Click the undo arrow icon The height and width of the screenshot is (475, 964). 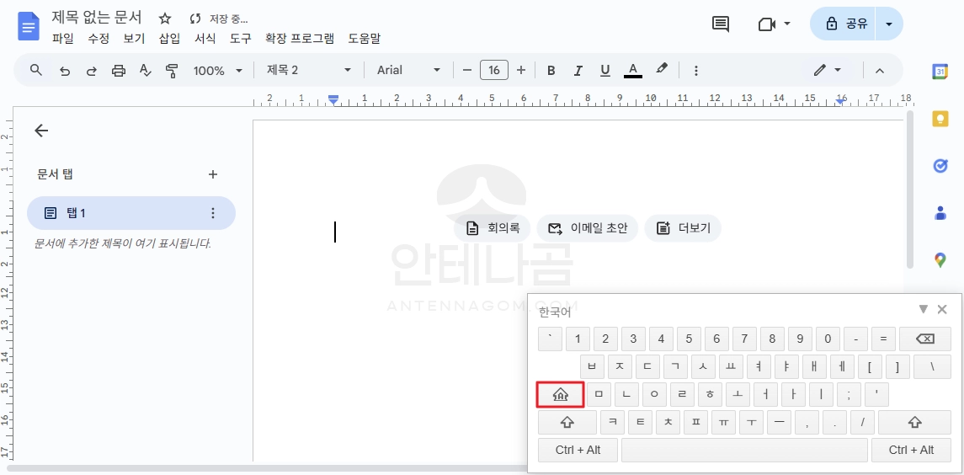click(64, 71)
